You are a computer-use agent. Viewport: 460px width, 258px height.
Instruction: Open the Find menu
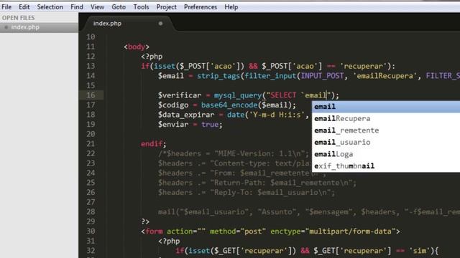click(77, 6)
